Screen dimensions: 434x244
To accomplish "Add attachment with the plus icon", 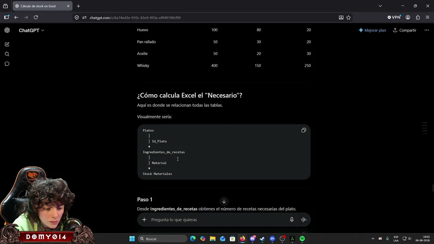I will click(144, 220).
